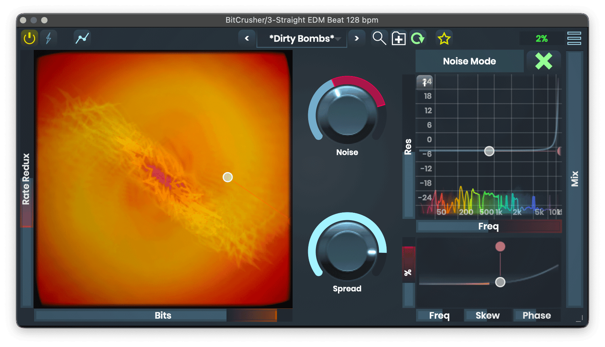Toggle the lightning bolt icon
This screenshot has width=605, height=347.
49,38
